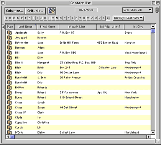Filter contacts by letter A
161x145 pixels.
[7, 18]
